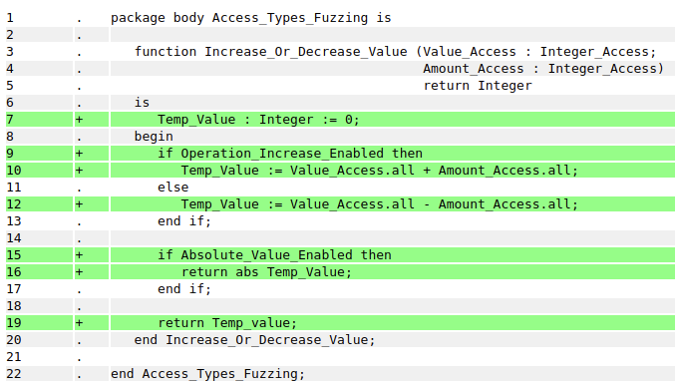This screenshot has height=382, width=675.
Task: Select the plus coverage marker on line 19
Action: tap(79, 322)
